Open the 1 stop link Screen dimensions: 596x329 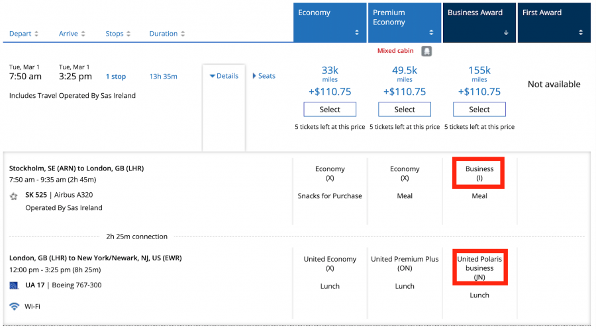tap(115, 77)
